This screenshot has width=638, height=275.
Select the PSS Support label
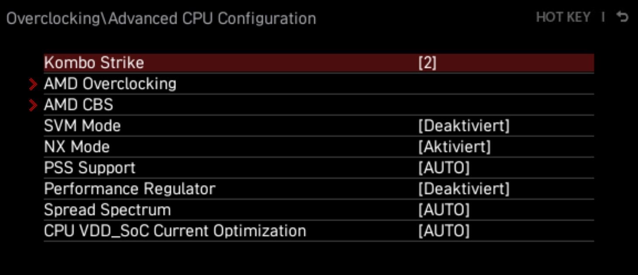[90, 168]
